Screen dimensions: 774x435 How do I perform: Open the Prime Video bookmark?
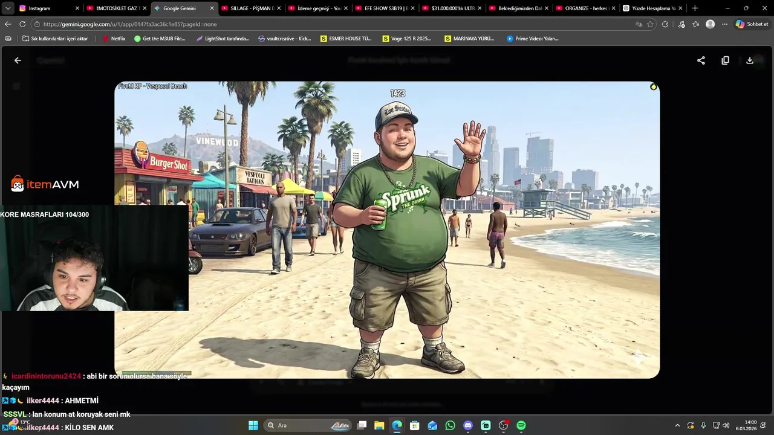click(x=532, y=39)
